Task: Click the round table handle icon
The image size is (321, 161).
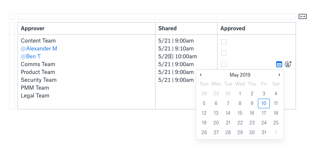Action: point(12,16)
